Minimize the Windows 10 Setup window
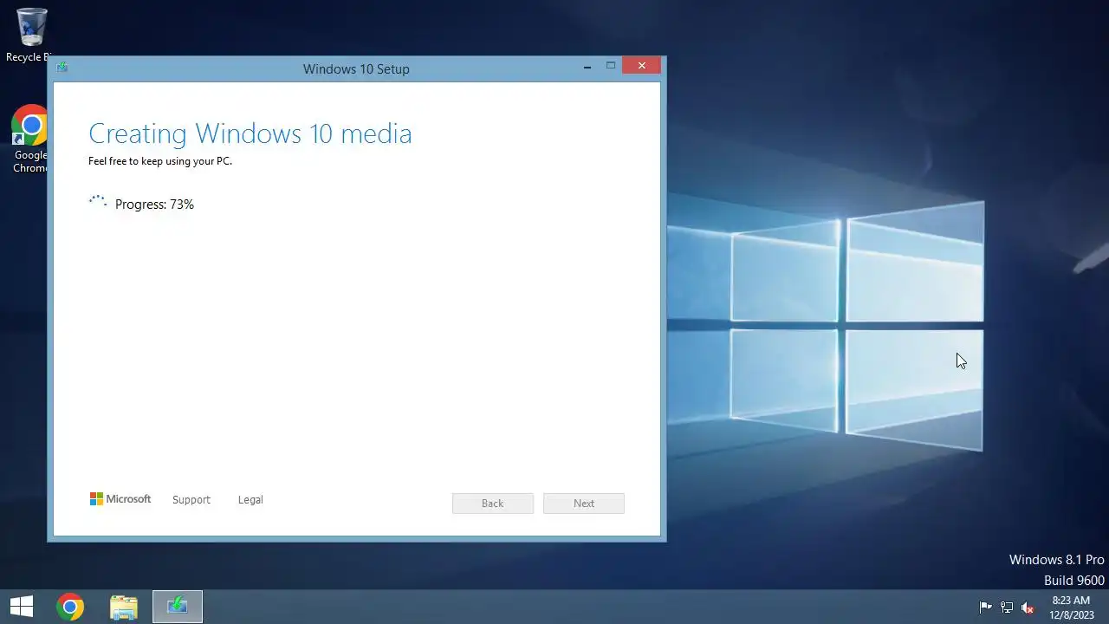The height and width of the screenshot is (624, 1109). [x=587, y=66]
